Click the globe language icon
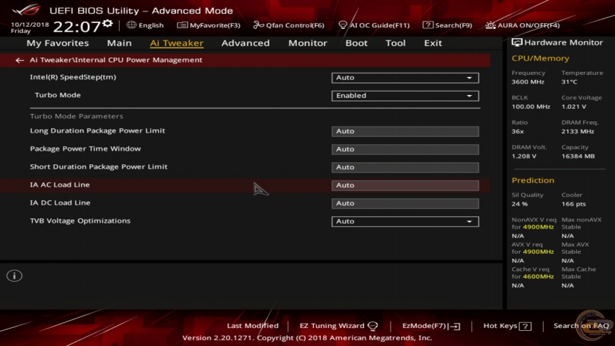 tap(131, 25)
